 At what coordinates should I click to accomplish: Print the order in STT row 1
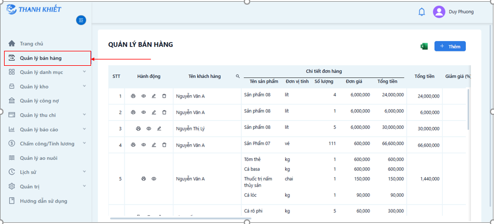(133, 96)
